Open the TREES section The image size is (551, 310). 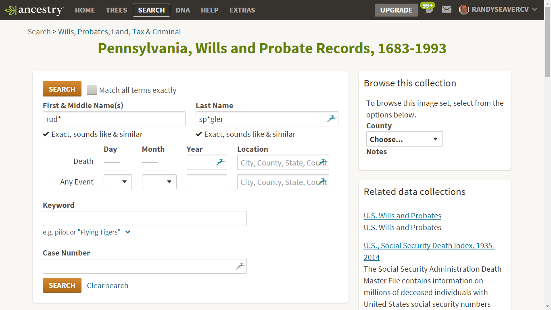(116, 10)
